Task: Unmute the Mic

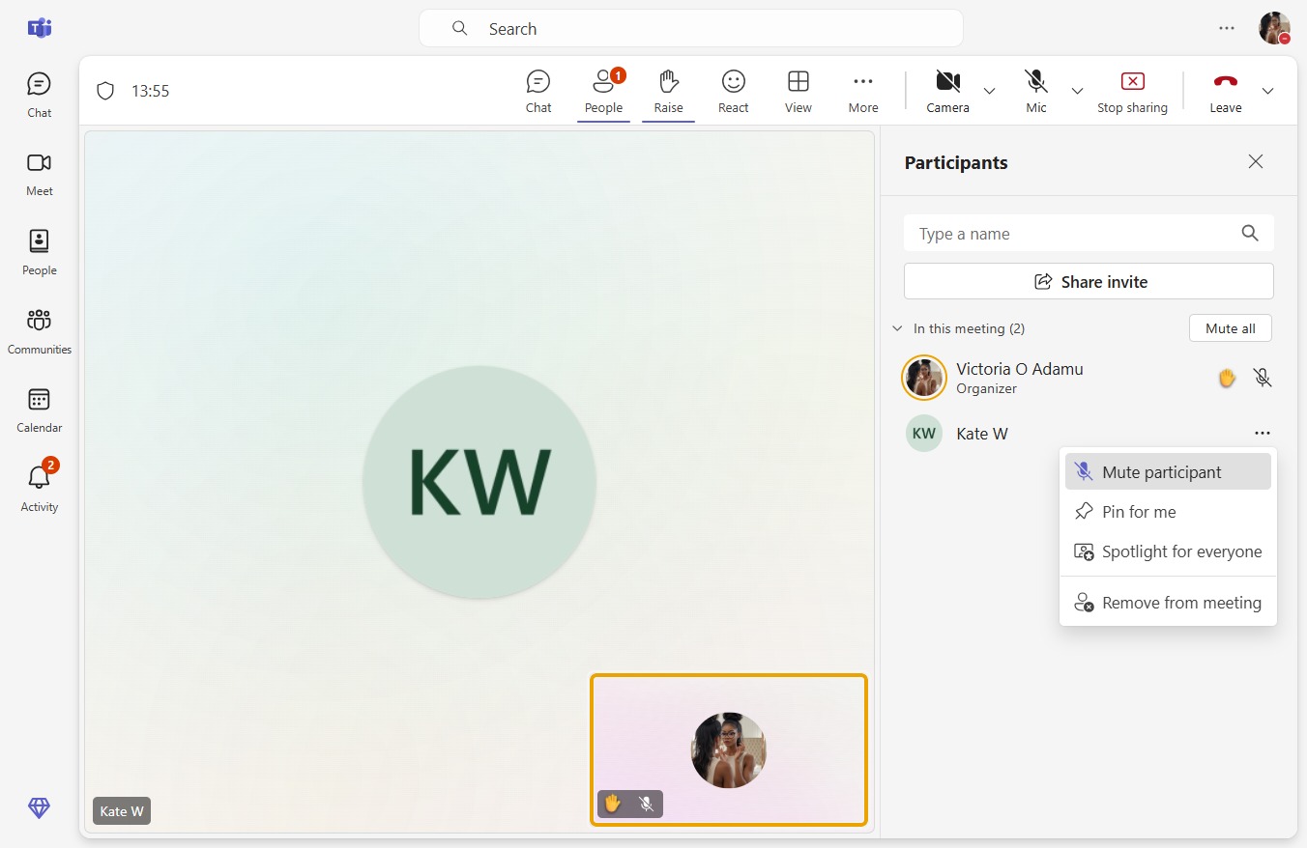Action: coord(1036,91)
